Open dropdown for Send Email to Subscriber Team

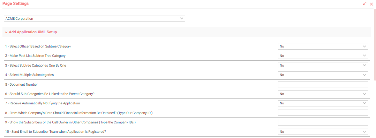tap(323, 132)
